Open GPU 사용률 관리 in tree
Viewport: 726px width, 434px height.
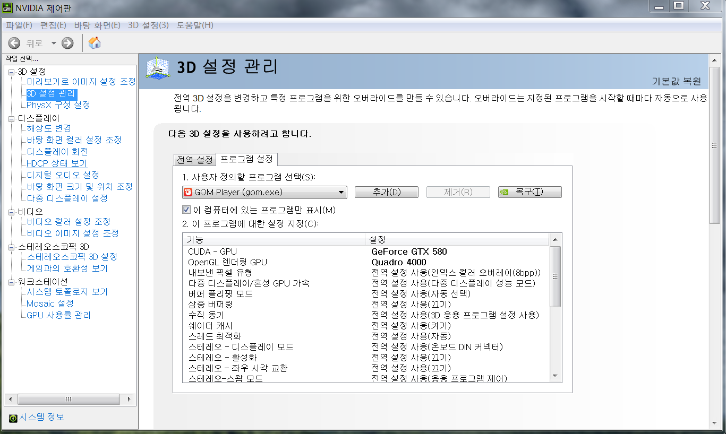pos(58,315)
